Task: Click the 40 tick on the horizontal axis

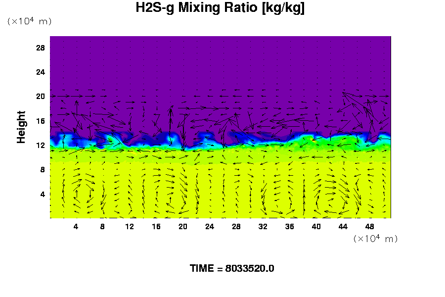Action: (x=316, y=226)
